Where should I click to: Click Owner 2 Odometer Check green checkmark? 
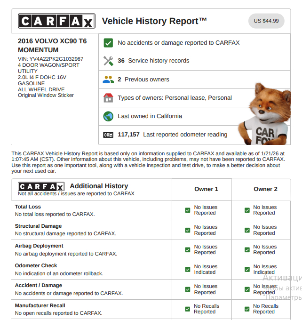[247, 270]
